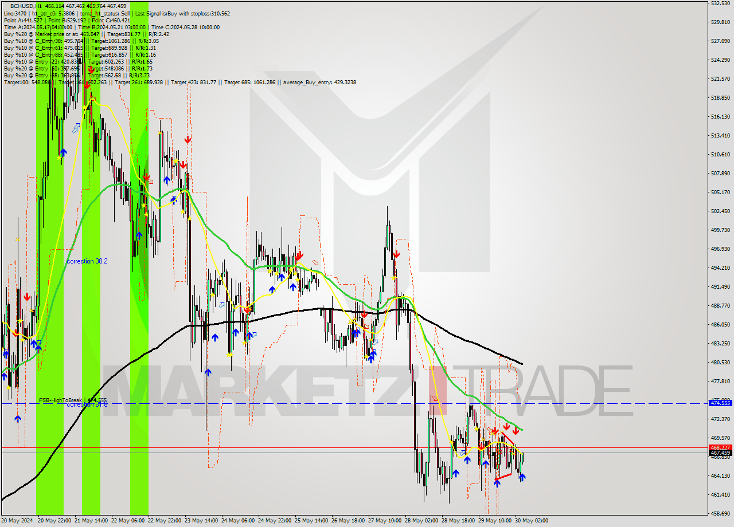Click the 461.410 price axis label

pyautogui.click(x=720, y=495)
